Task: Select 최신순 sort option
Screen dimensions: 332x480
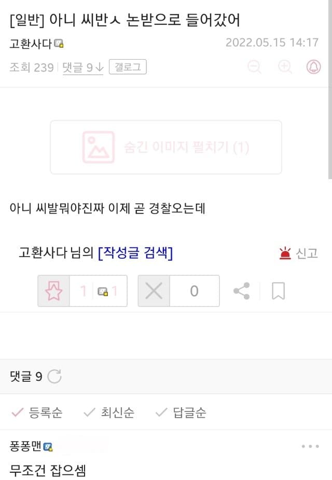Action: [109, 412]
